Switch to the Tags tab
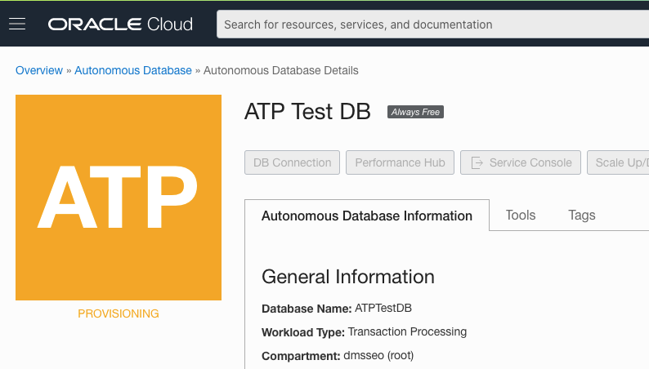Viewport: 649px width, 369px height. [x=581, y=216]
